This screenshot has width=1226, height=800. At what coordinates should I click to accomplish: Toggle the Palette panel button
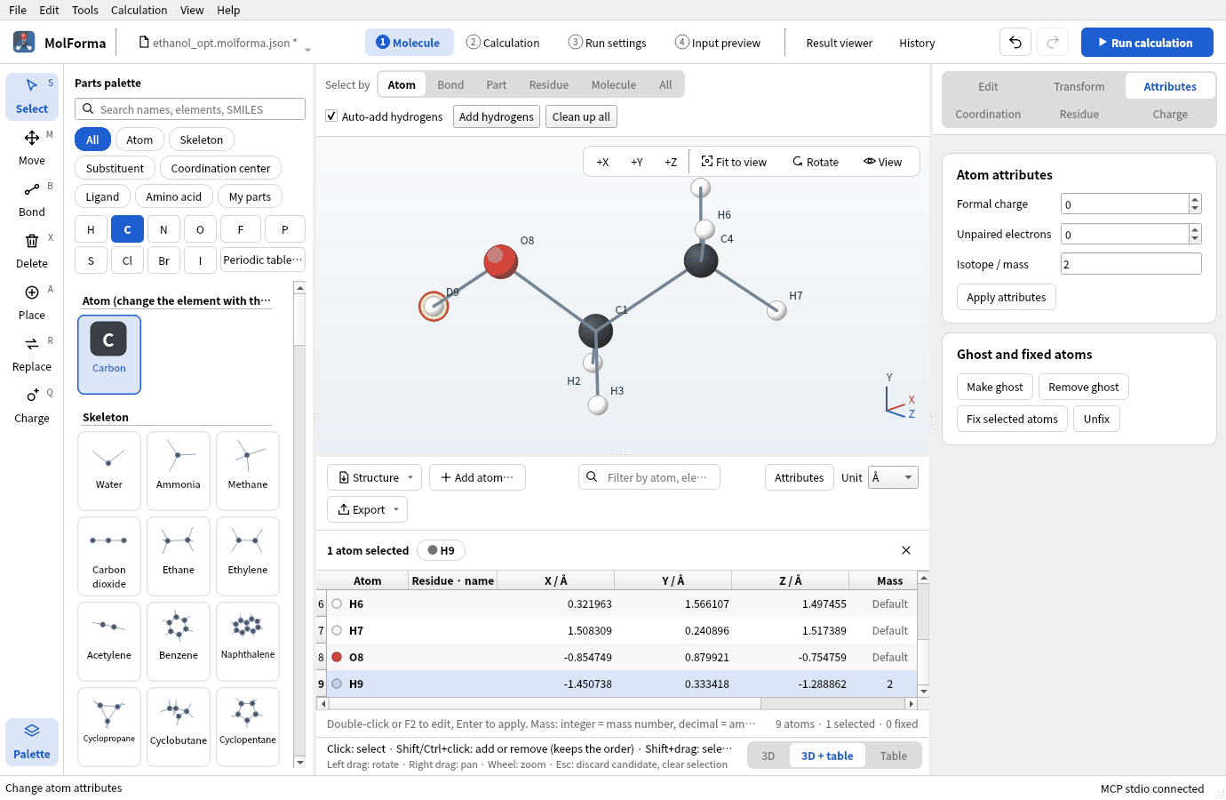pos(32,741)
